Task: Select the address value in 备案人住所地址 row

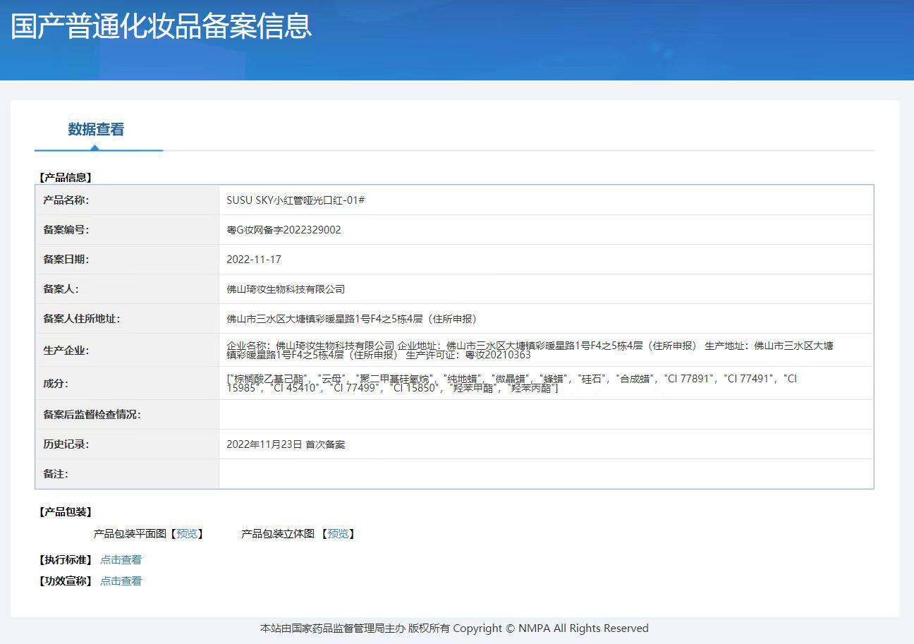Action: (x=352, y=319)
